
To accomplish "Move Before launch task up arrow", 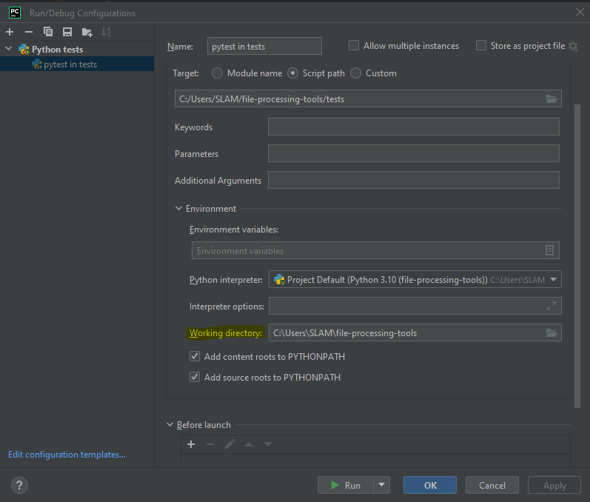I will tap(249, 444).
